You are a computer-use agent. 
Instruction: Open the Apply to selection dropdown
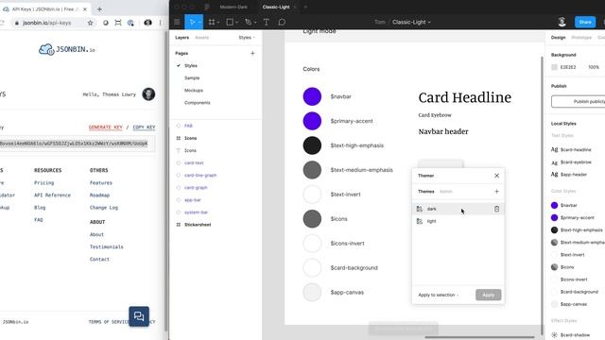pos(439,295)
